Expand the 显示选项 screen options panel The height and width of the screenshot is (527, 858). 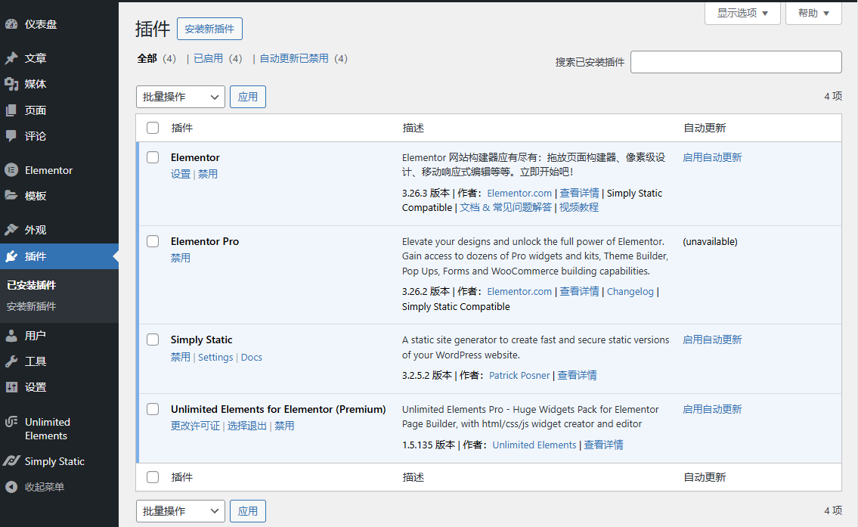click(742, 13)
